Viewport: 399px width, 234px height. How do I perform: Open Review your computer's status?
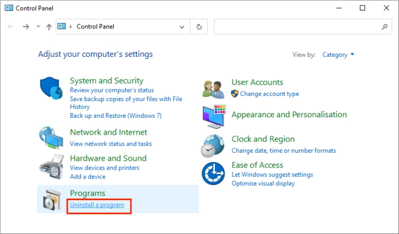coord(112,90)
